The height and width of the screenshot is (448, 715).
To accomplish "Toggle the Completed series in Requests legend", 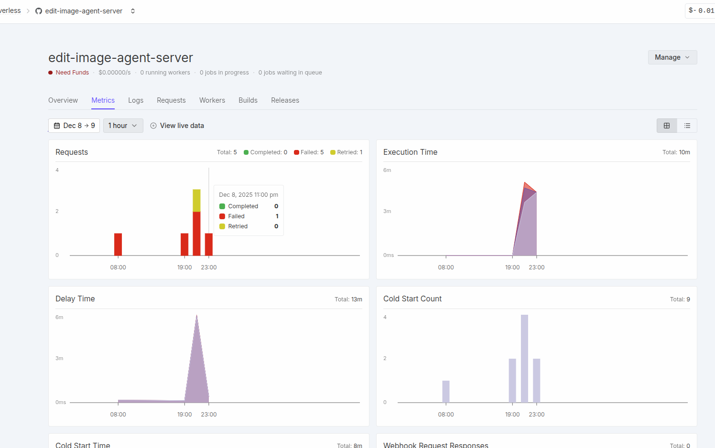I will click(265, 152).
